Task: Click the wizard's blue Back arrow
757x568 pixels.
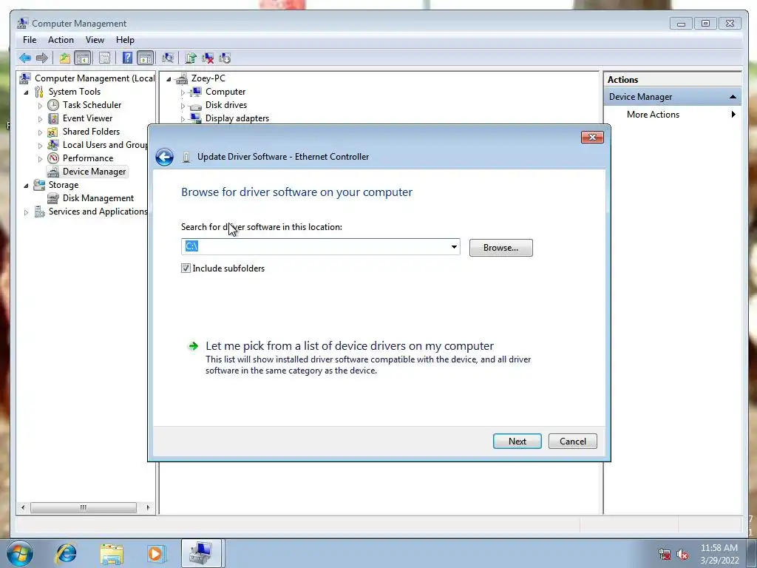Action: tap(165, 157)
